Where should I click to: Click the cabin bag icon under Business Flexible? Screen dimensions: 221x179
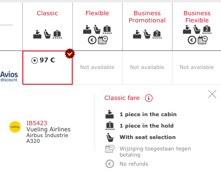tap(187, 30)
